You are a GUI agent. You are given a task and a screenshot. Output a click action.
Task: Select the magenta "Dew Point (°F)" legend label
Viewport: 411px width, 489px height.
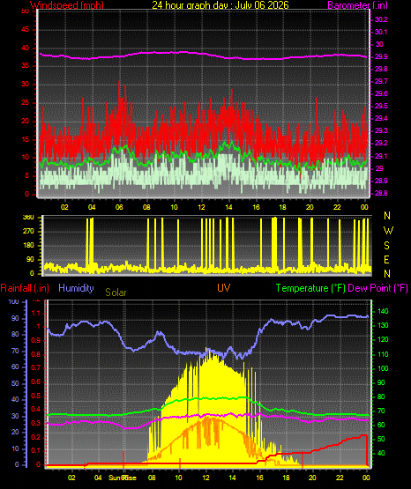pyautogui.click(x=377, y=288)
